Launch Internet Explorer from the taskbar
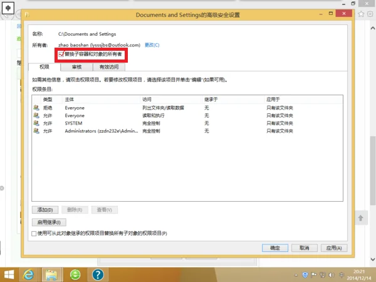Image resolution: width=376 pixels, height=282 pixels. (x=29, y=274)
